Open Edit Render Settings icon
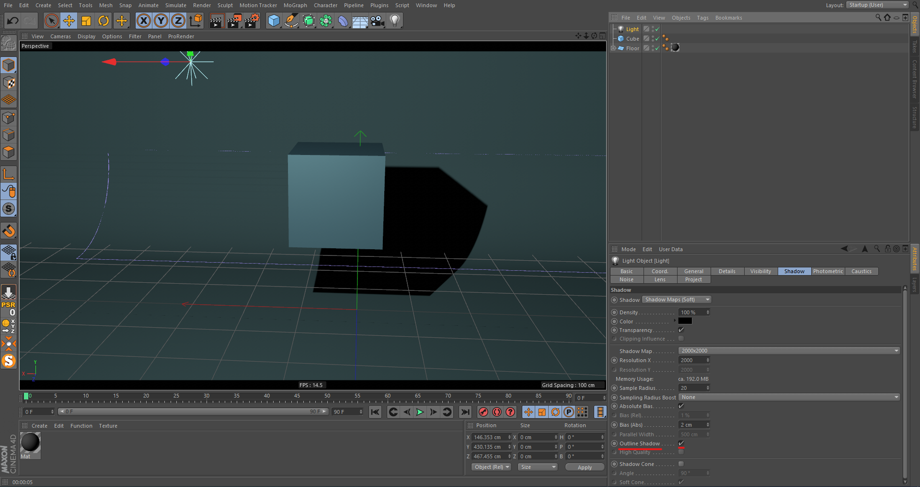 (x=252, y=21)
